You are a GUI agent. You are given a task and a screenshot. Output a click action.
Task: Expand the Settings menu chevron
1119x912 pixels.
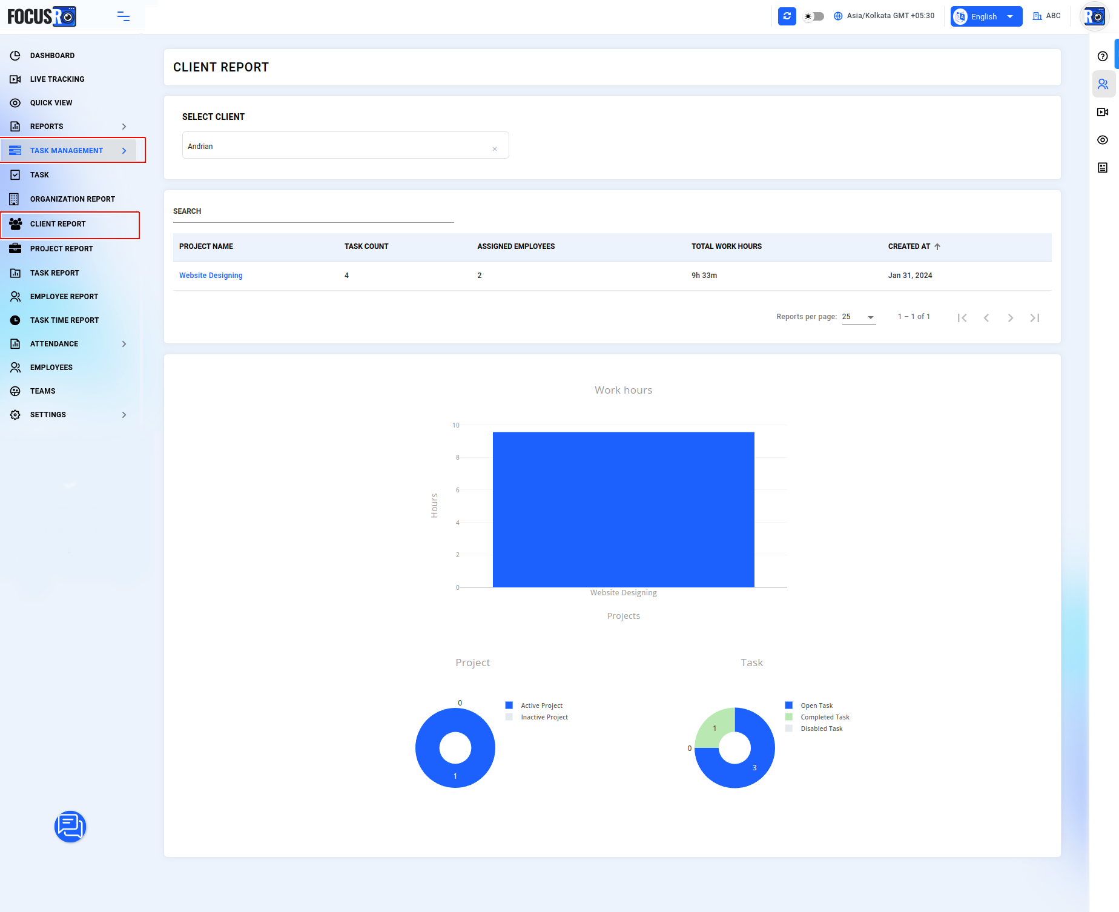click(124, 415)
